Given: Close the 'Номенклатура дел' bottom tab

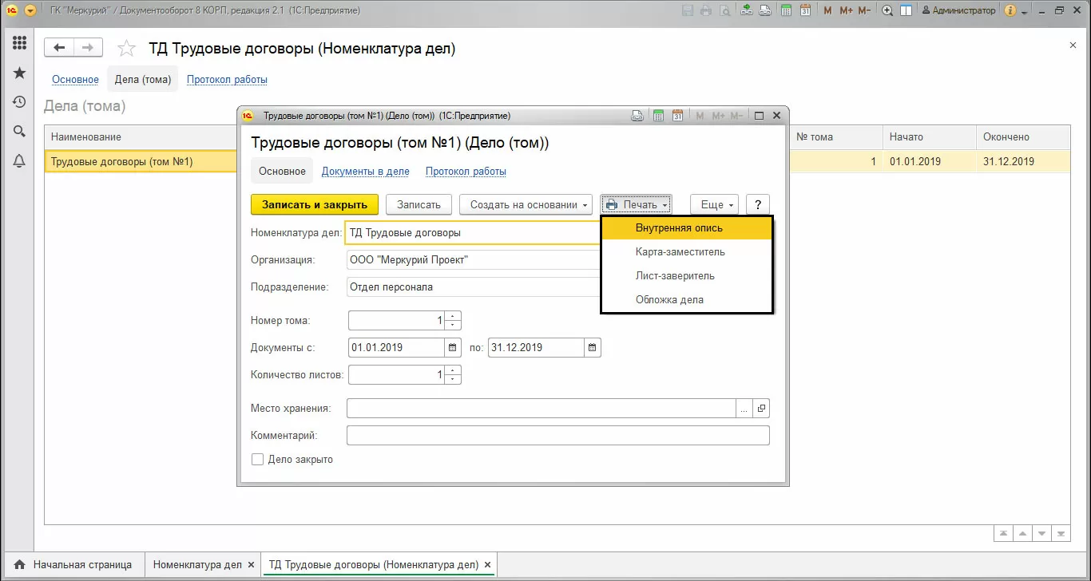Looking at the screenshot, I should click(252, 565).
